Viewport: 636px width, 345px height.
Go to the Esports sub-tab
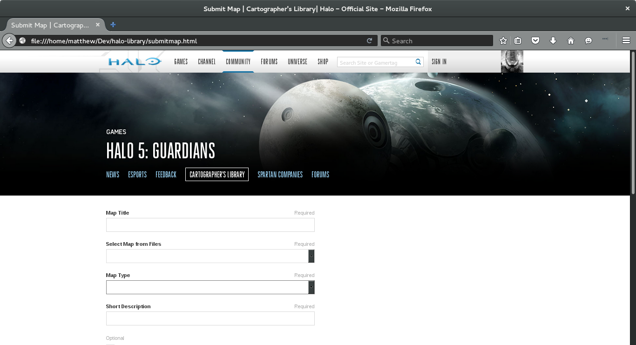(x=137, y=175)
